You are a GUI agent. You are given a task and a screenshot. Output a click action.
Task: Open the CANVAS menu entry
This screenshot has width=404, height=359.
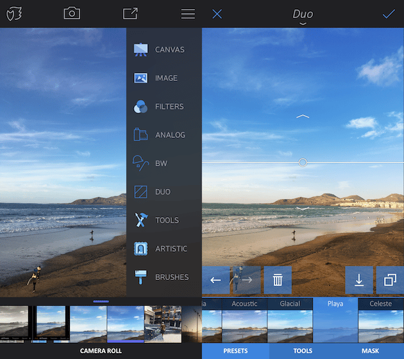(169, 49)
